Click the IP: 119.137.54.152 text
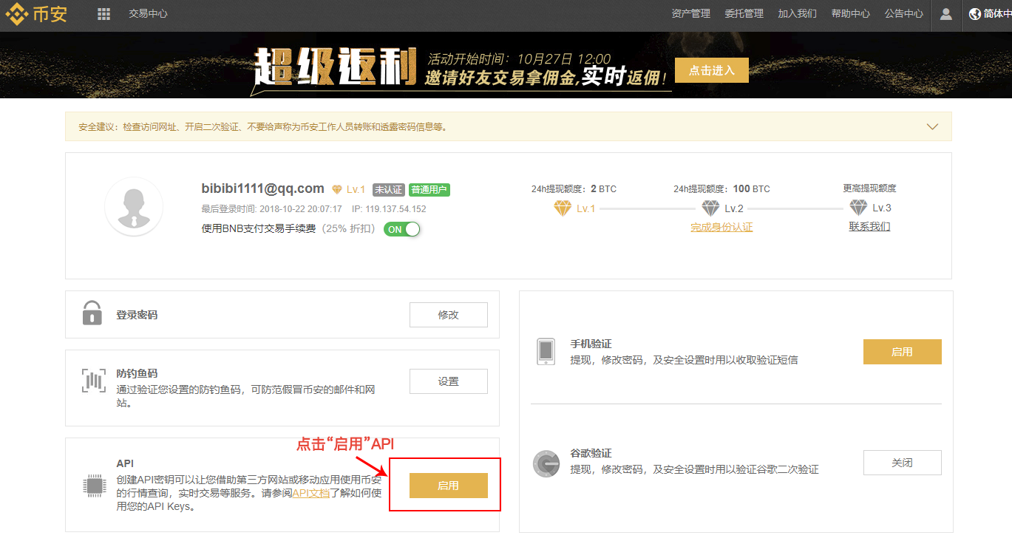1012x541 pixels. pos(389,209)
